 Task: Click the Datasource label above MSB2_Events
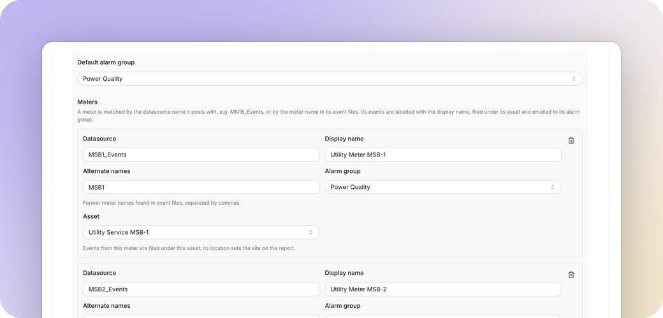point(99,273)
